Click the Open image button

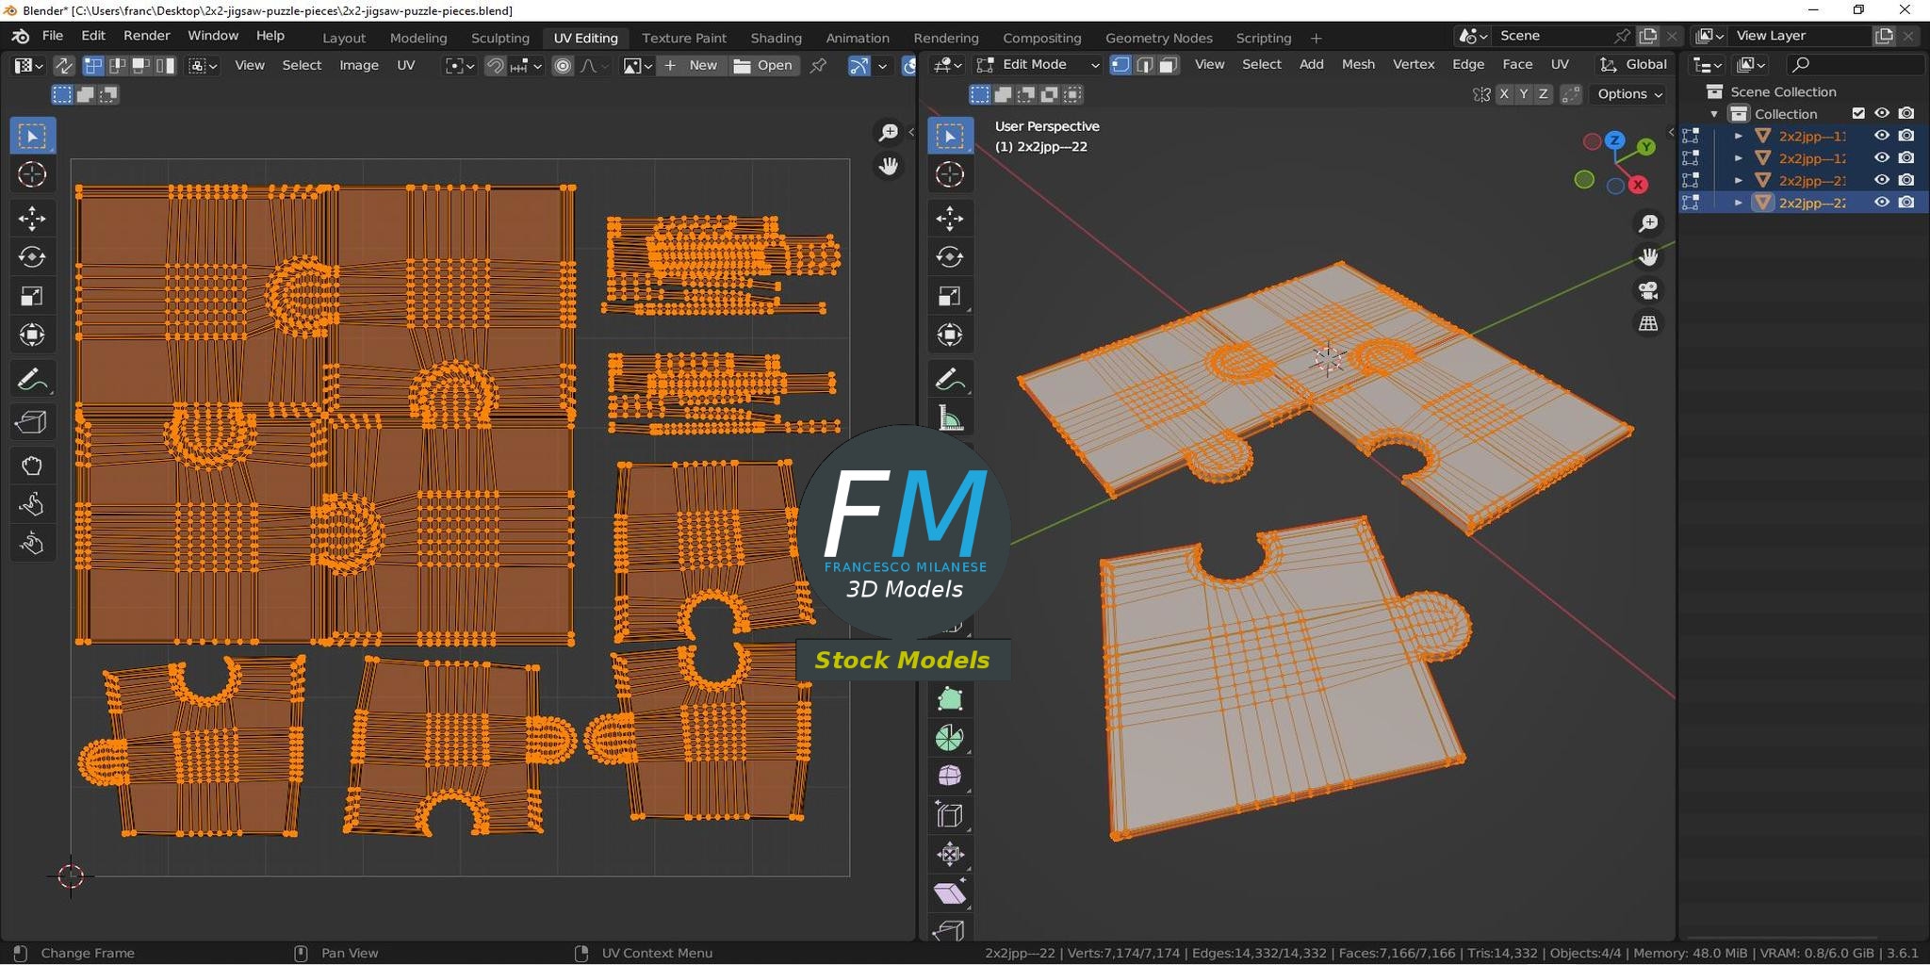pos(764,65)
